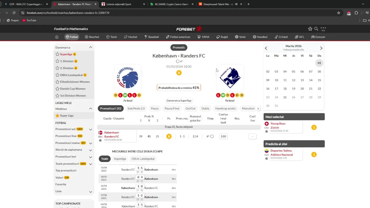Expand the Pronosticuri ieri menu
The image size is (370, 208).
[90, 157]
